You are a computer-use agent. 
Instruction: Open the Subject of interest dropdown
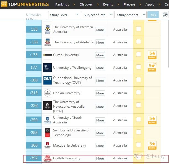[x=97, y=15]
